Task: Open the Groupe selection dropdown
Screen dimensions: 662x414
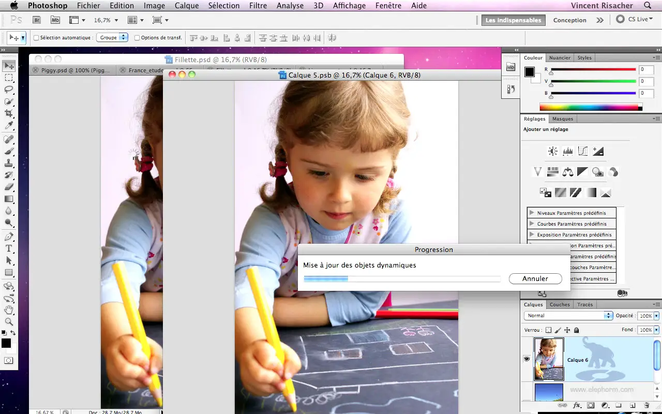Action: click(x=112, y=38)
